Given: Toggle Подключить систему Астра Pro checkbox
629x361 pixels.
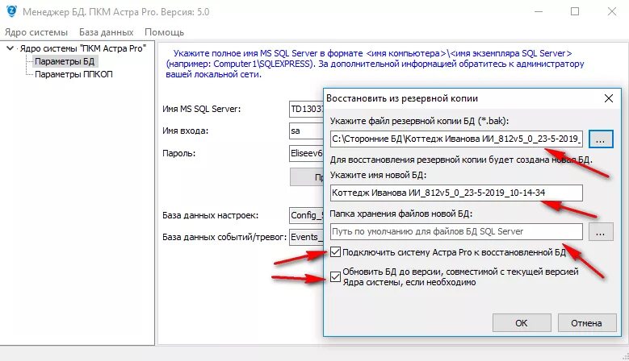Looking at the screenshot, I should click(x=335, y=252).
